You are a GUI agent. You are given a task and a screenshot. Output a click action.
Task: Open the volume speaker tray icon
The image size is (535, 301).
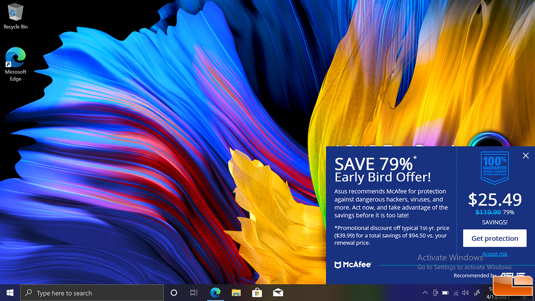465,293
